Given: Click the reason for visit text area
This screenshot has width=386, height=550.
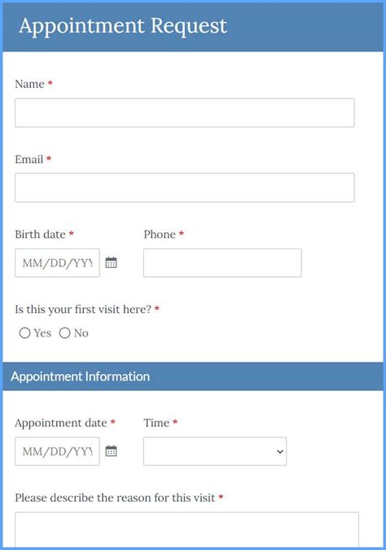Looking at the screenshot, I should pyautogui.click(x=186, y=529).
